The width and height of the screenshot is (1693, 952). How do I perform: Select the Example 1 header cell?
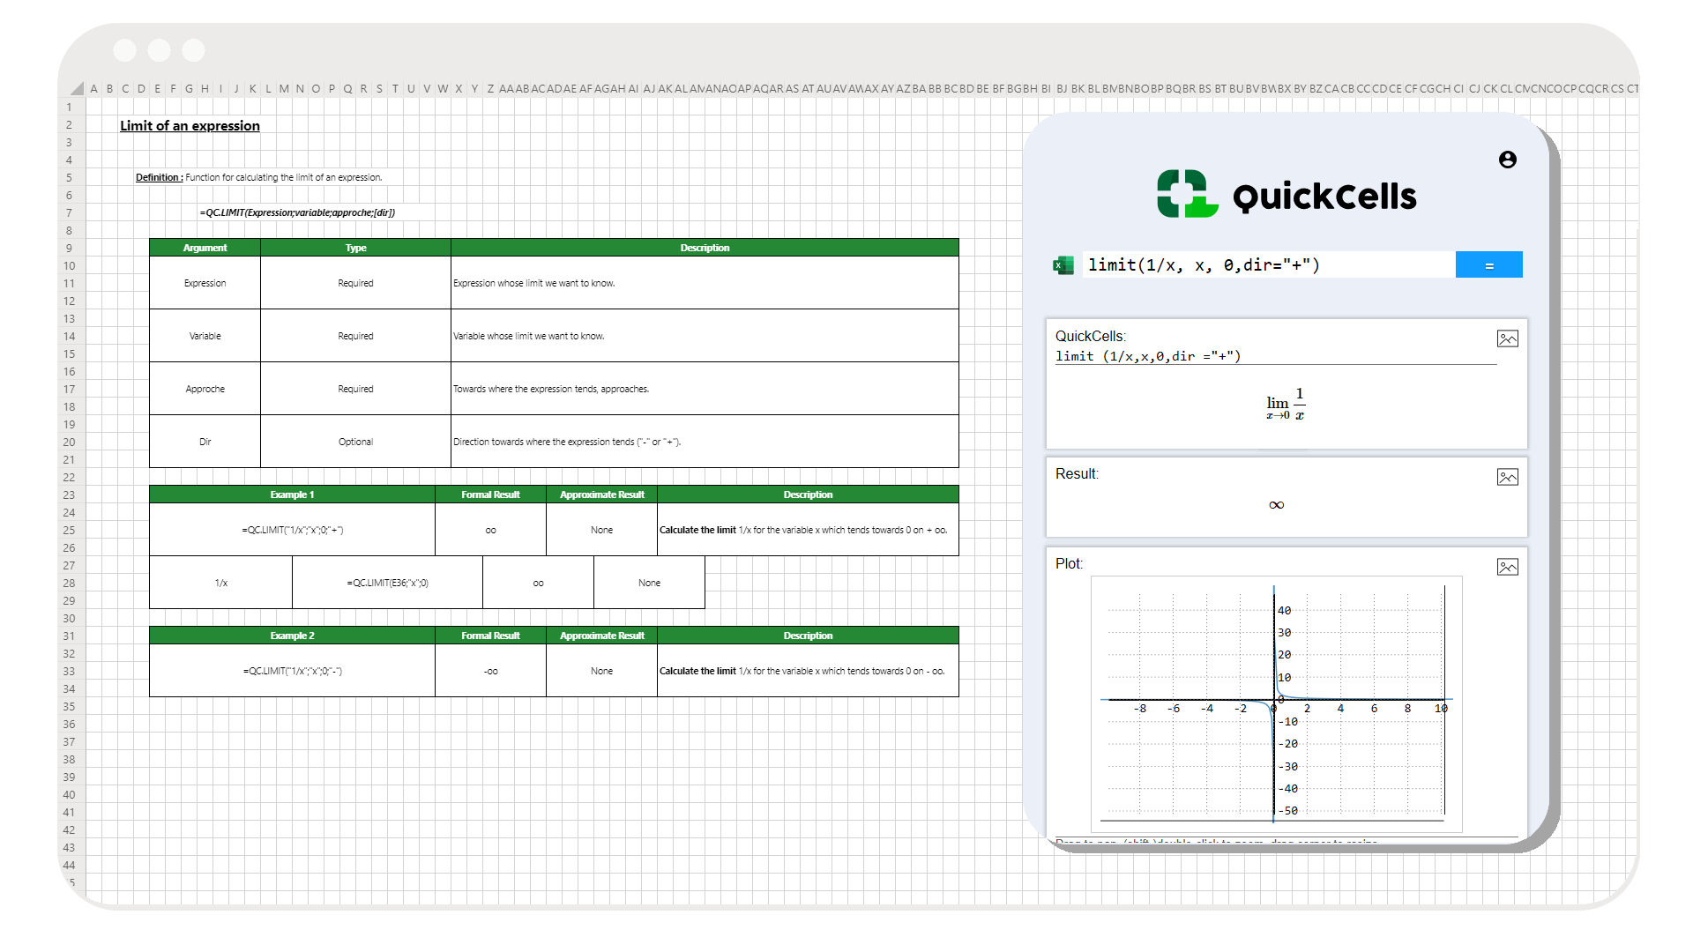click(291, 495)
